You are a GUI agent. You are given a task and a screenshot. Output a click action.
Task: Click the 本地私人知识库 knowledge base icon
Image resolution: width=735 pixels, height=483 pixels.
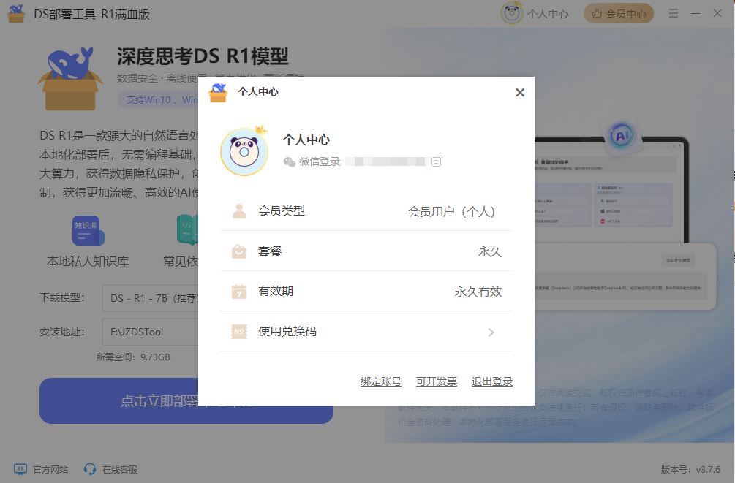tap(88, 230)
